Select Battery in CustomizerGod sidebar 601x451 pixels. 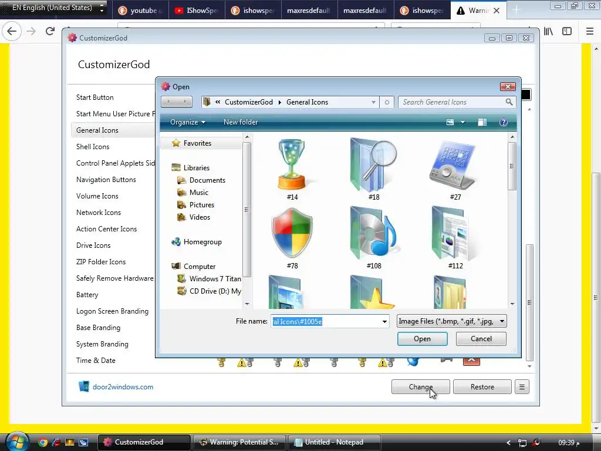click(87, 295)
